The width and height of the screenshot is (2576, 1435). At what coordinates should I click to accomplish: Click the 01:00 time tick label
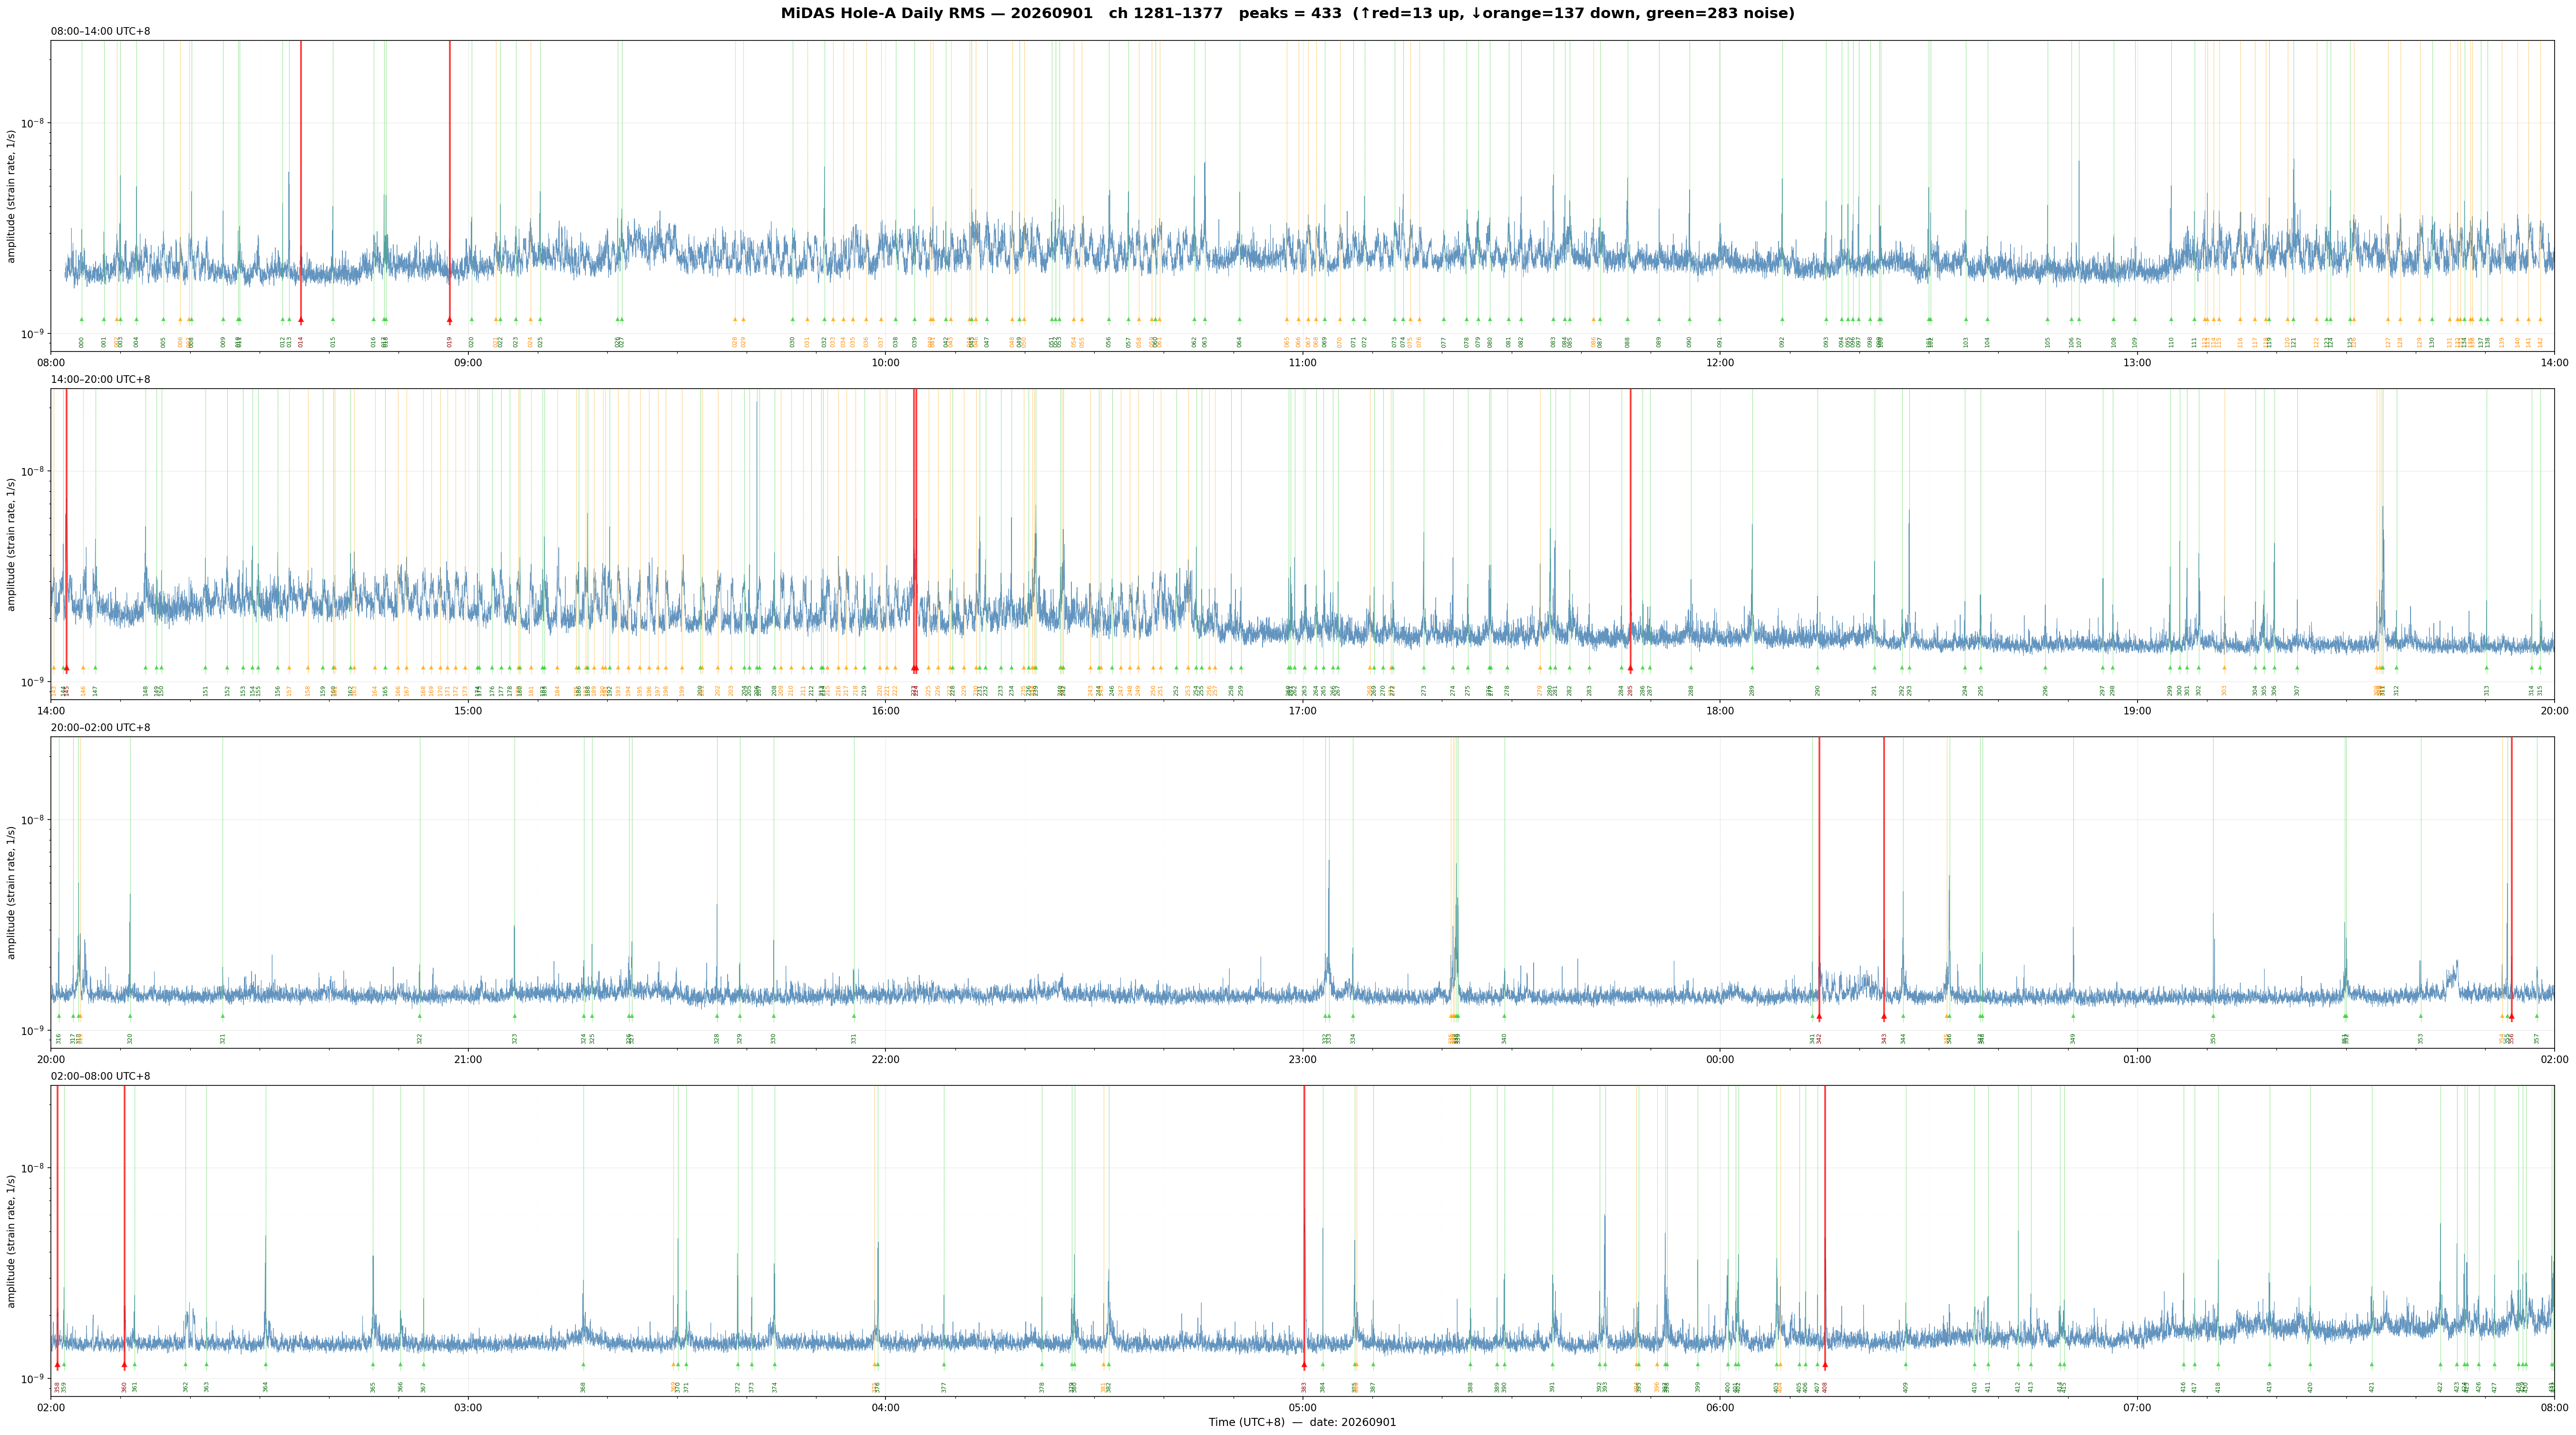tap(2137, 1059)
